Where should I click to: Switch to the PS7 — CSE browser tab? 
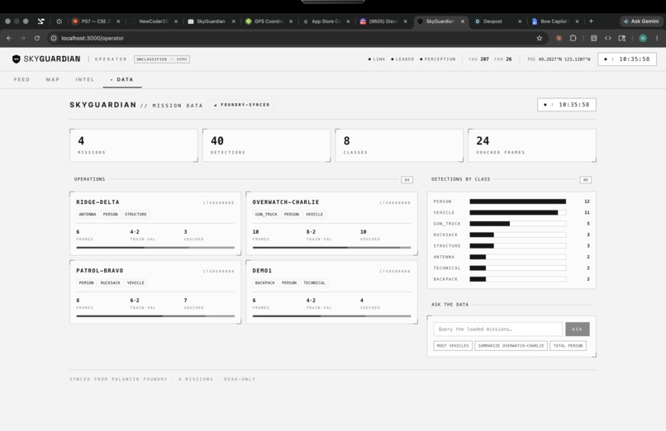pos(96,21)
